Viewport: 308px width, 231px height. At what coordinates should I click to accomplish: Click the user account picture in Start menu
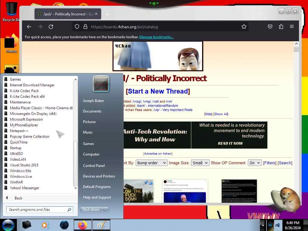coord(101,84)
